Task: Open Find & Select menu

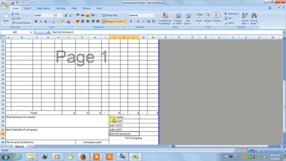Action: tap(253, 18)
